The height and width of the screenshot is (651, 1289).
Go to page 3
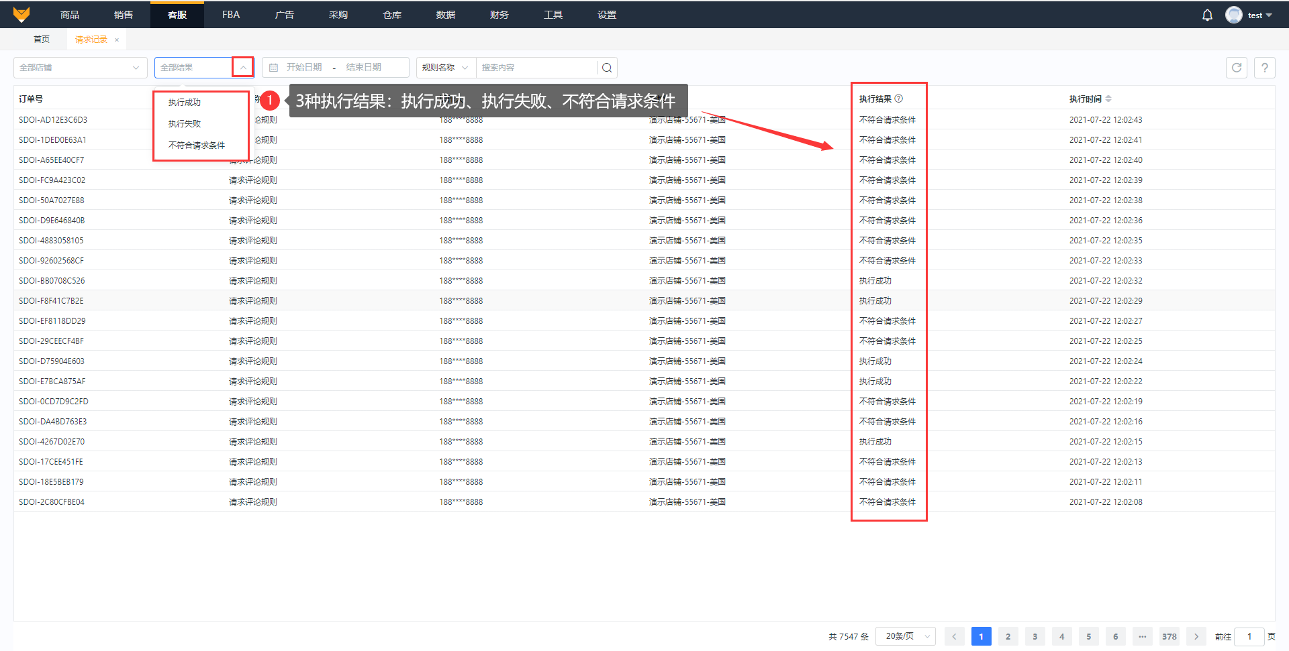click(x=1035, y=636)
